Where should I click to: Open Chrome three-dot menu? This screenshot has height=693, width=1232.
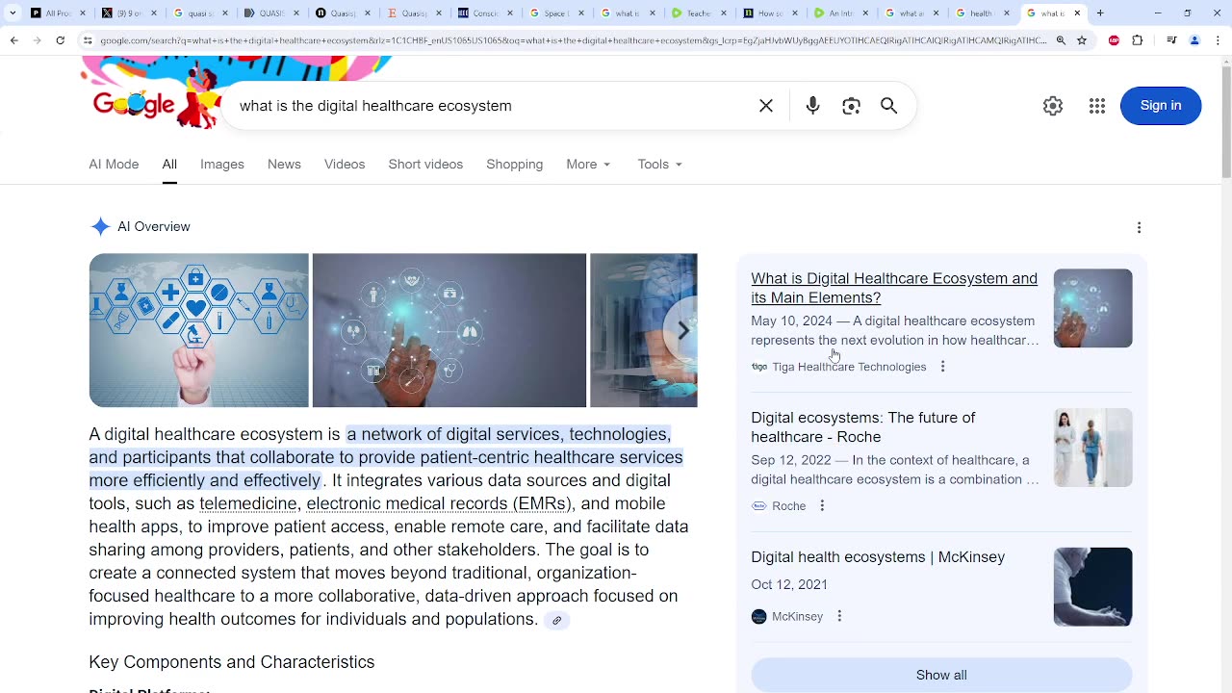(x=1218, y=40)
